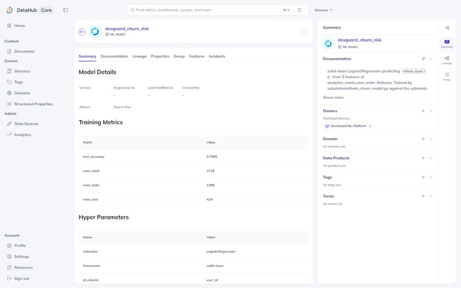Open the three-dot options menu for model
The height and width of the screenshot is (288, 461).
point(304,31)
